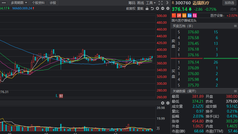Click the stock code 300760

pos(183,3)
